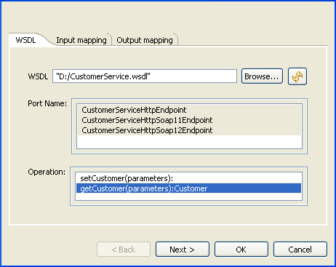The width and height of the screenshot is (336, 267).
Task: Select the setCustomer(parameters) operation
Action: click(x=188, y=178)
